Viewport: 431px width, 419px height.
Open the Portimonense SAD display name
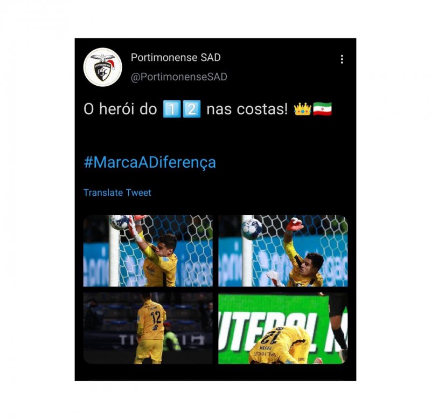(176, 58)
